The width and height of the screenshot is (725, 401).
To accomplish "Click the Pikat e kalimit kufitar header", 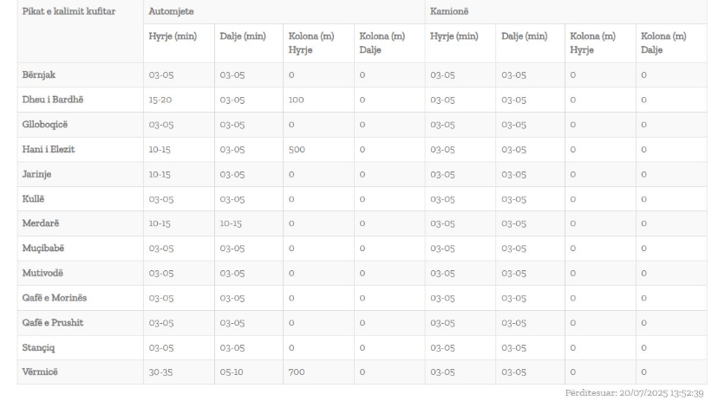I will pos(69,11).
